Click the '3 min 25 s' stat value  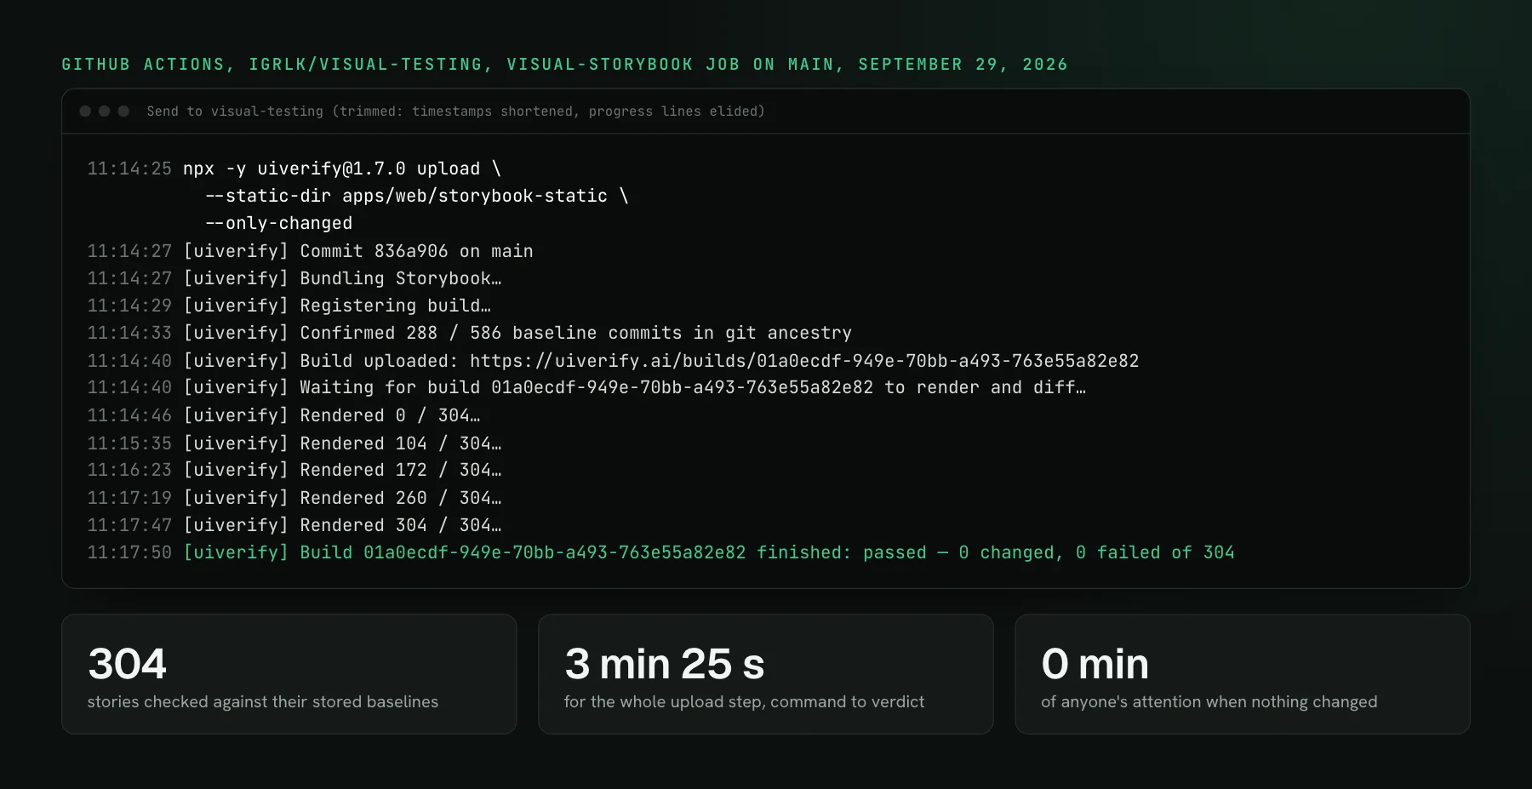[665, 664]
